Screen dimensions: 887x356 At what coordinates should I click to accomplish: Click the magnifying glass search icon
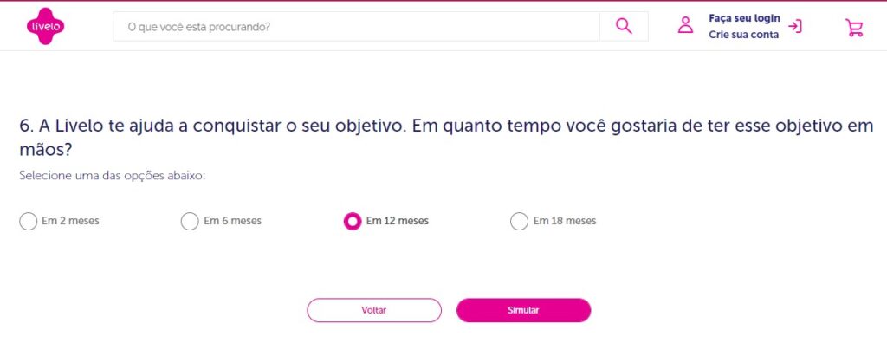pos(624,26)
